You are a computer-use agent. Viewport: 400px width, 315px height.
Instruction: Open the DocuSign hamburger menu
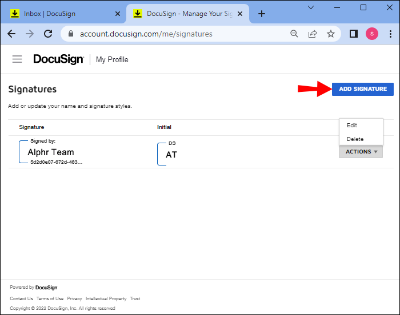click(x=17, y=59)
